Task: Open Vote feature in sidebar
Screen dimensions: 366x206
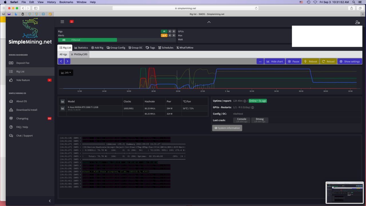Action: (30, 80)
